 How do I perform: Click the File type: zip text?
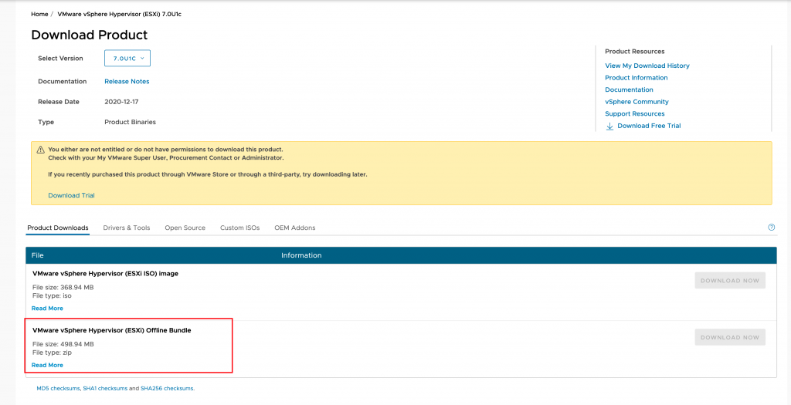[52, 353]
